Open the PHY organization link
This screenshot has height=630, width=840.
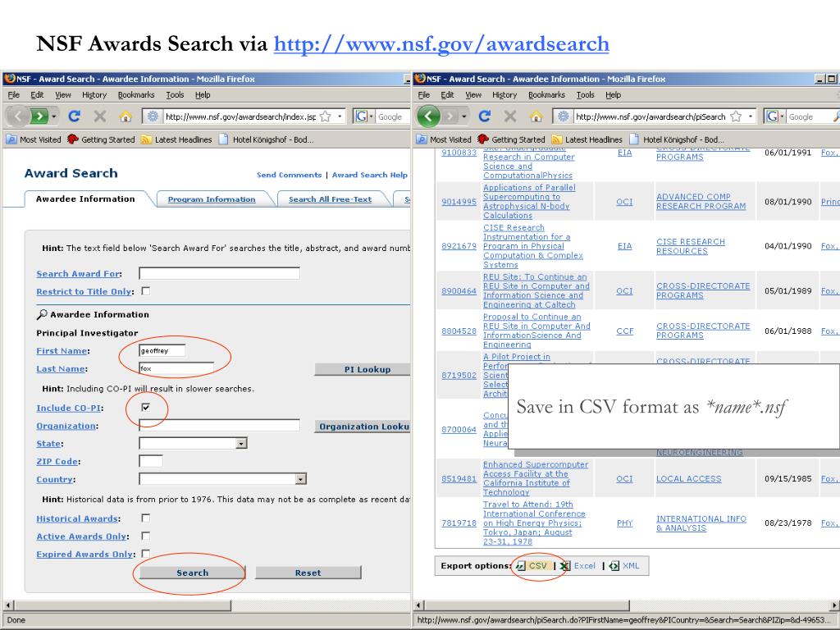624,523
